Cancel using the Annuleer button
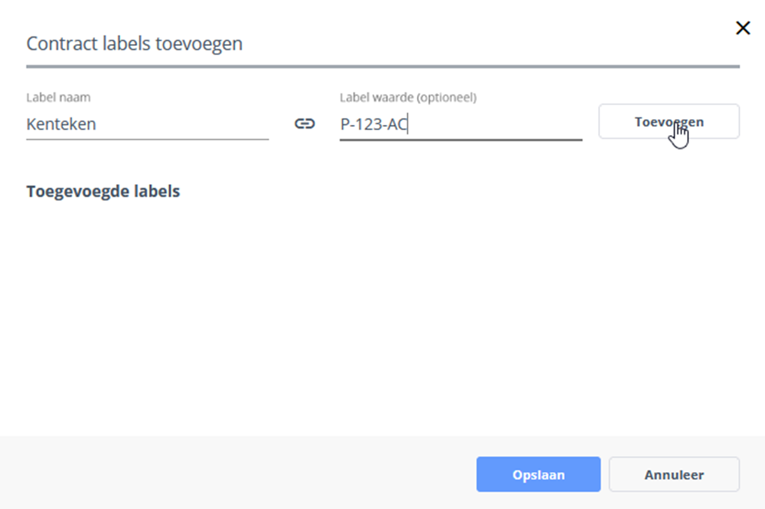 (x=674, y=475)
